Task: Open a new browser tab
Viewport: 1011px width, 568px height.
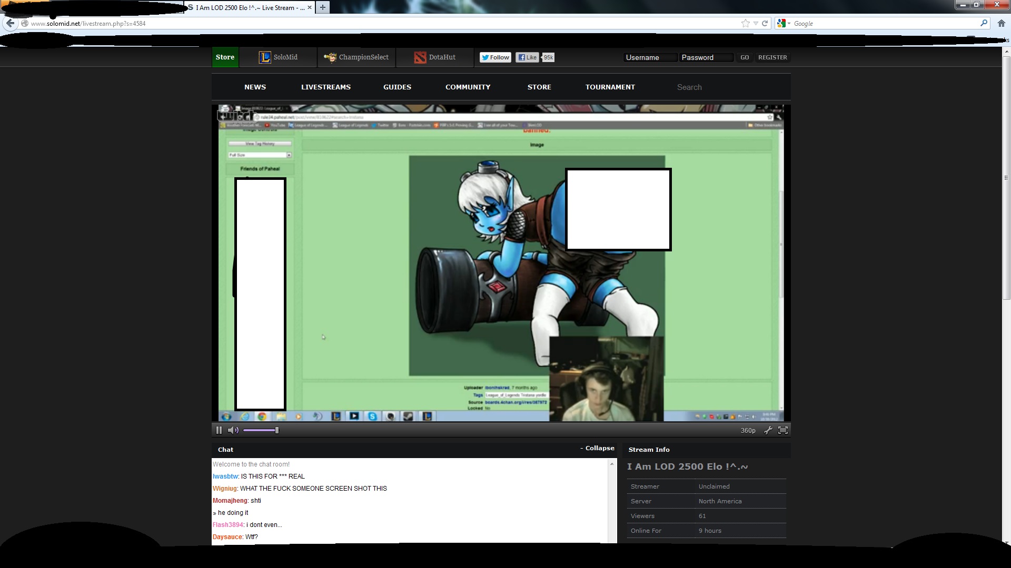Action: [x=323, y=7]
